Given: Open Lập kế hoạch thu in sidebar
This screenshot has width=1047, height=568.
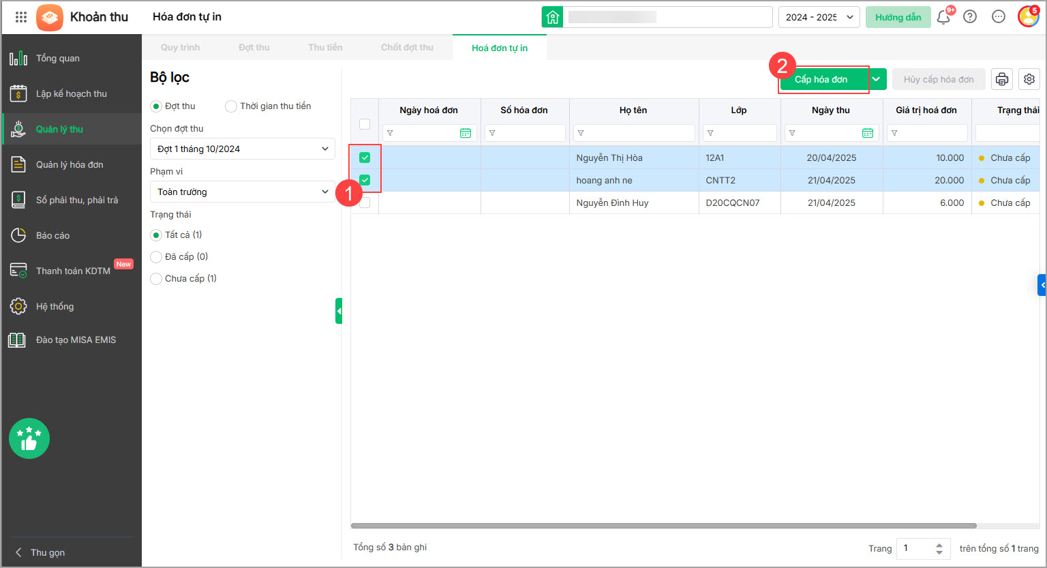Looking at the screenshot, I should click(72, 94).
